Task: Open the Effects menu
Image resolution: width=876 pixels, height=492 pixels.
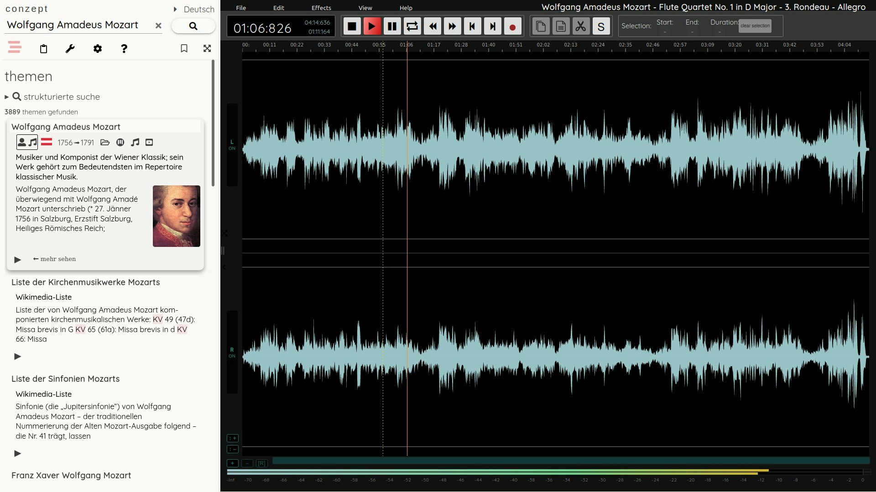Action: [321, 8]
